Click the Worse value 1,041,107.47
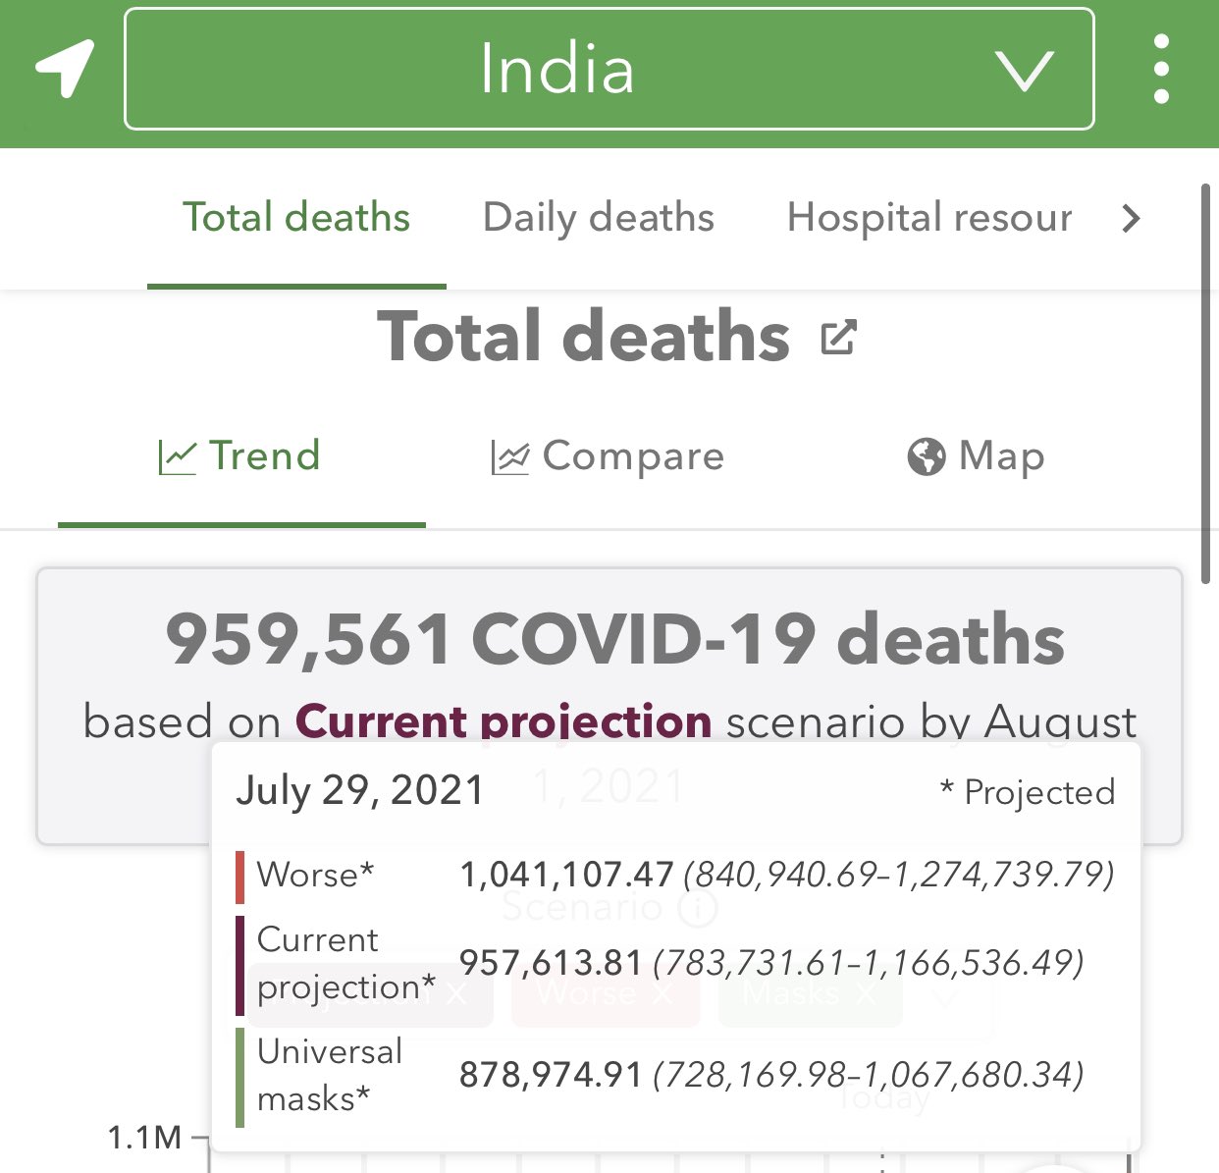Viewport: 1219px width, 1173px height. click(566, 875)
